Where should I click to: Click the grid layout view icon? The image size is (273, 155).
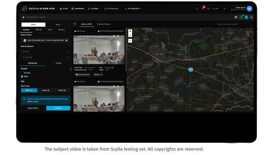coord(236,17)
